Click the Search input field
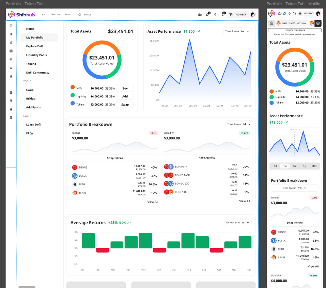 click(97, 15)
